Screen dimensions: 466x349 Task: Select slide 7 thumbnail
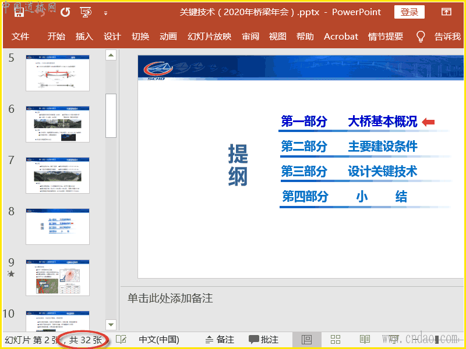tap(58, 176)
